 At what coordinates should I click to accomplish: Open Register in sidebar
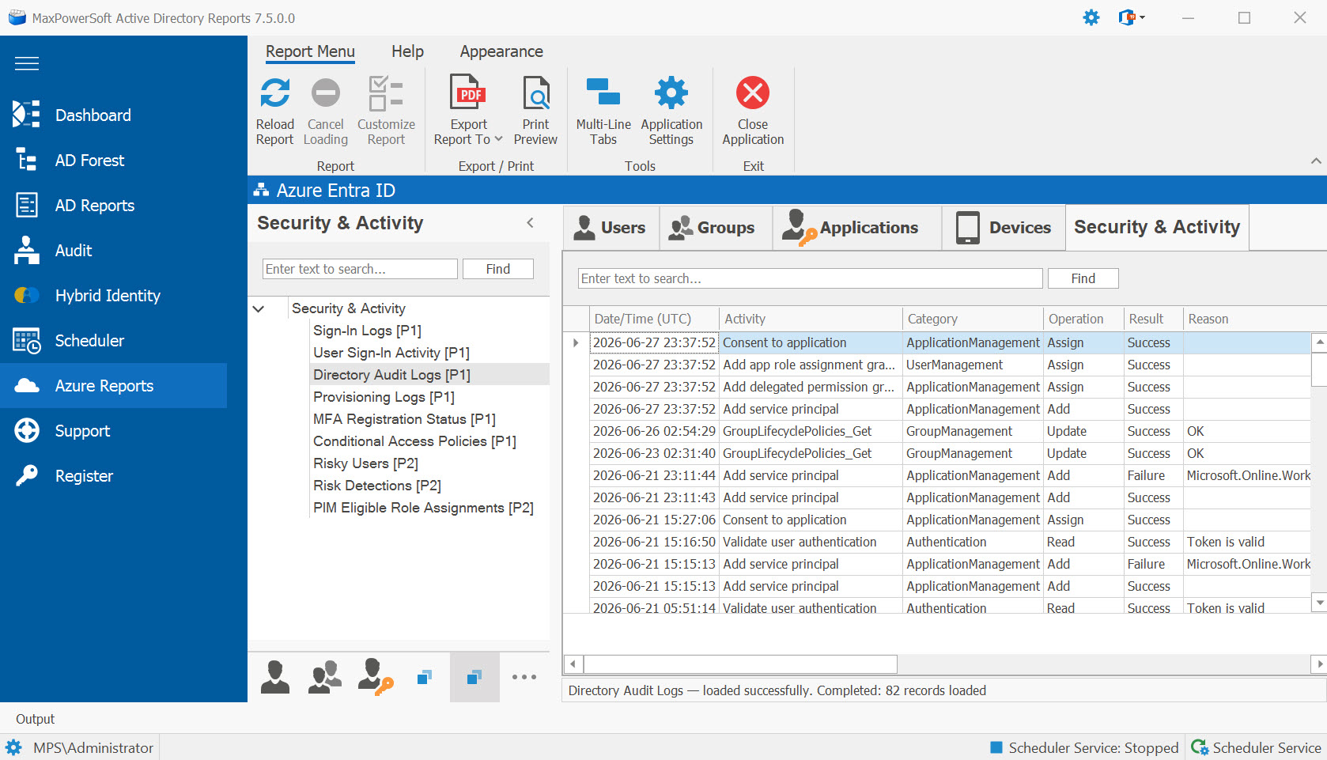pos(113,475)
